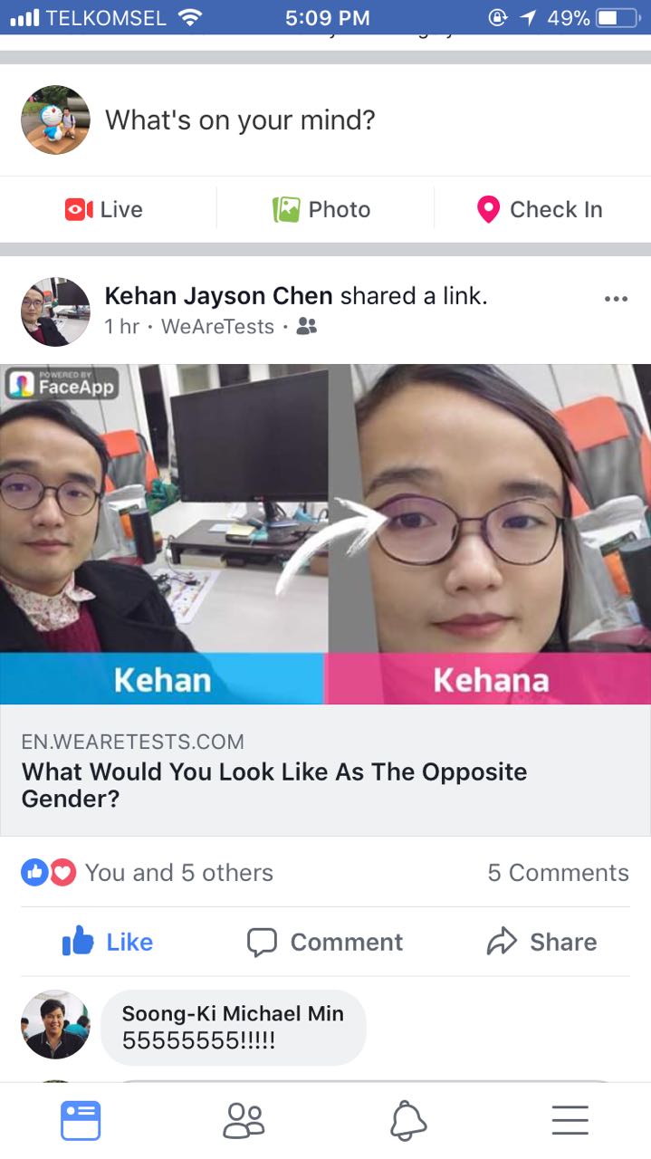The width and height of the screenshot is (651, 1159).
Task: Tap the Check In location button
Action: 539,209
